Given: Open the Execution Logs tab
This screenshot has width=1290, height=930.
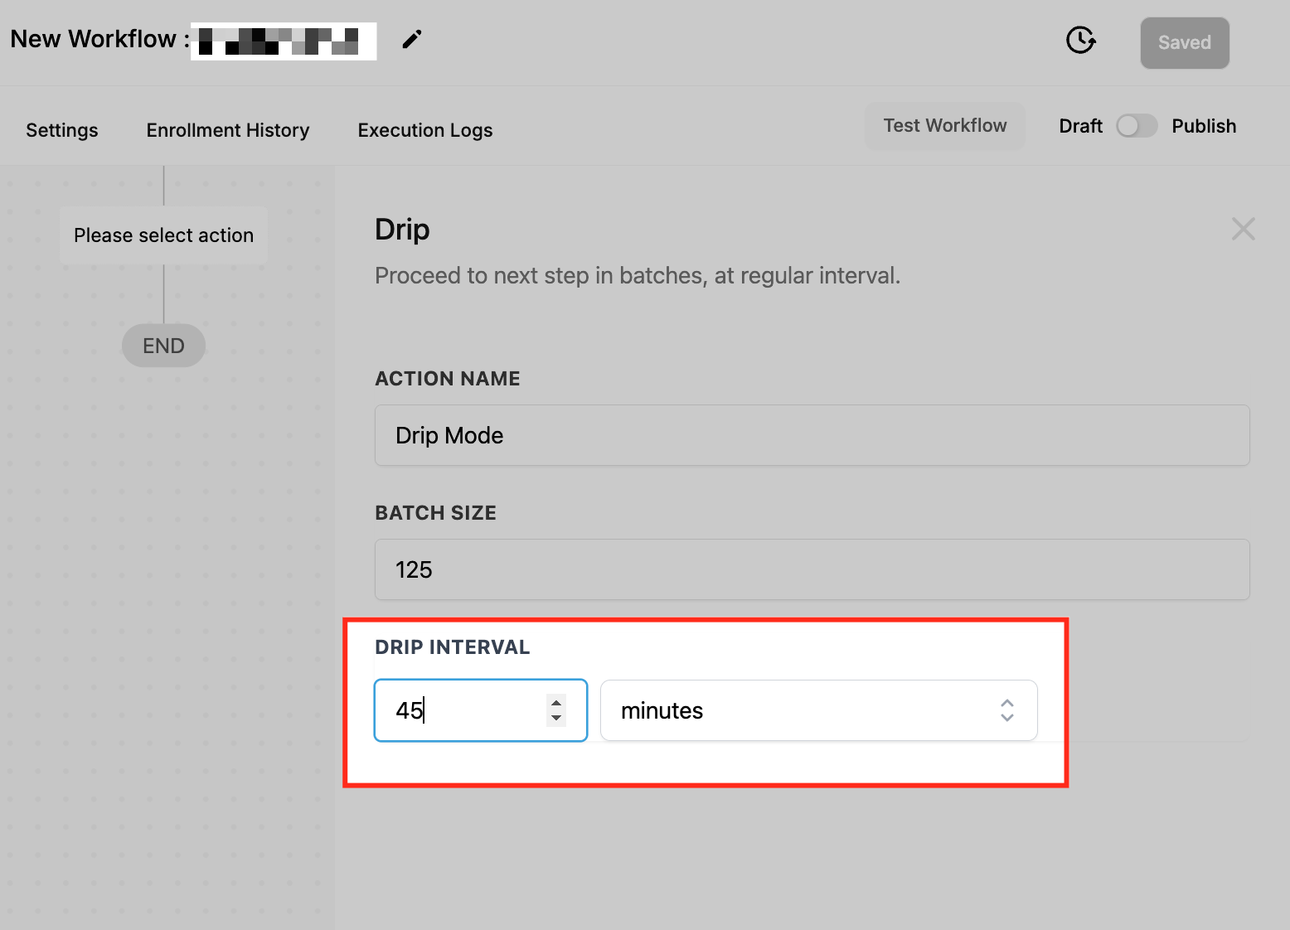Looking at the screenshot, I should pyautogui.click(x=425, y=130).
